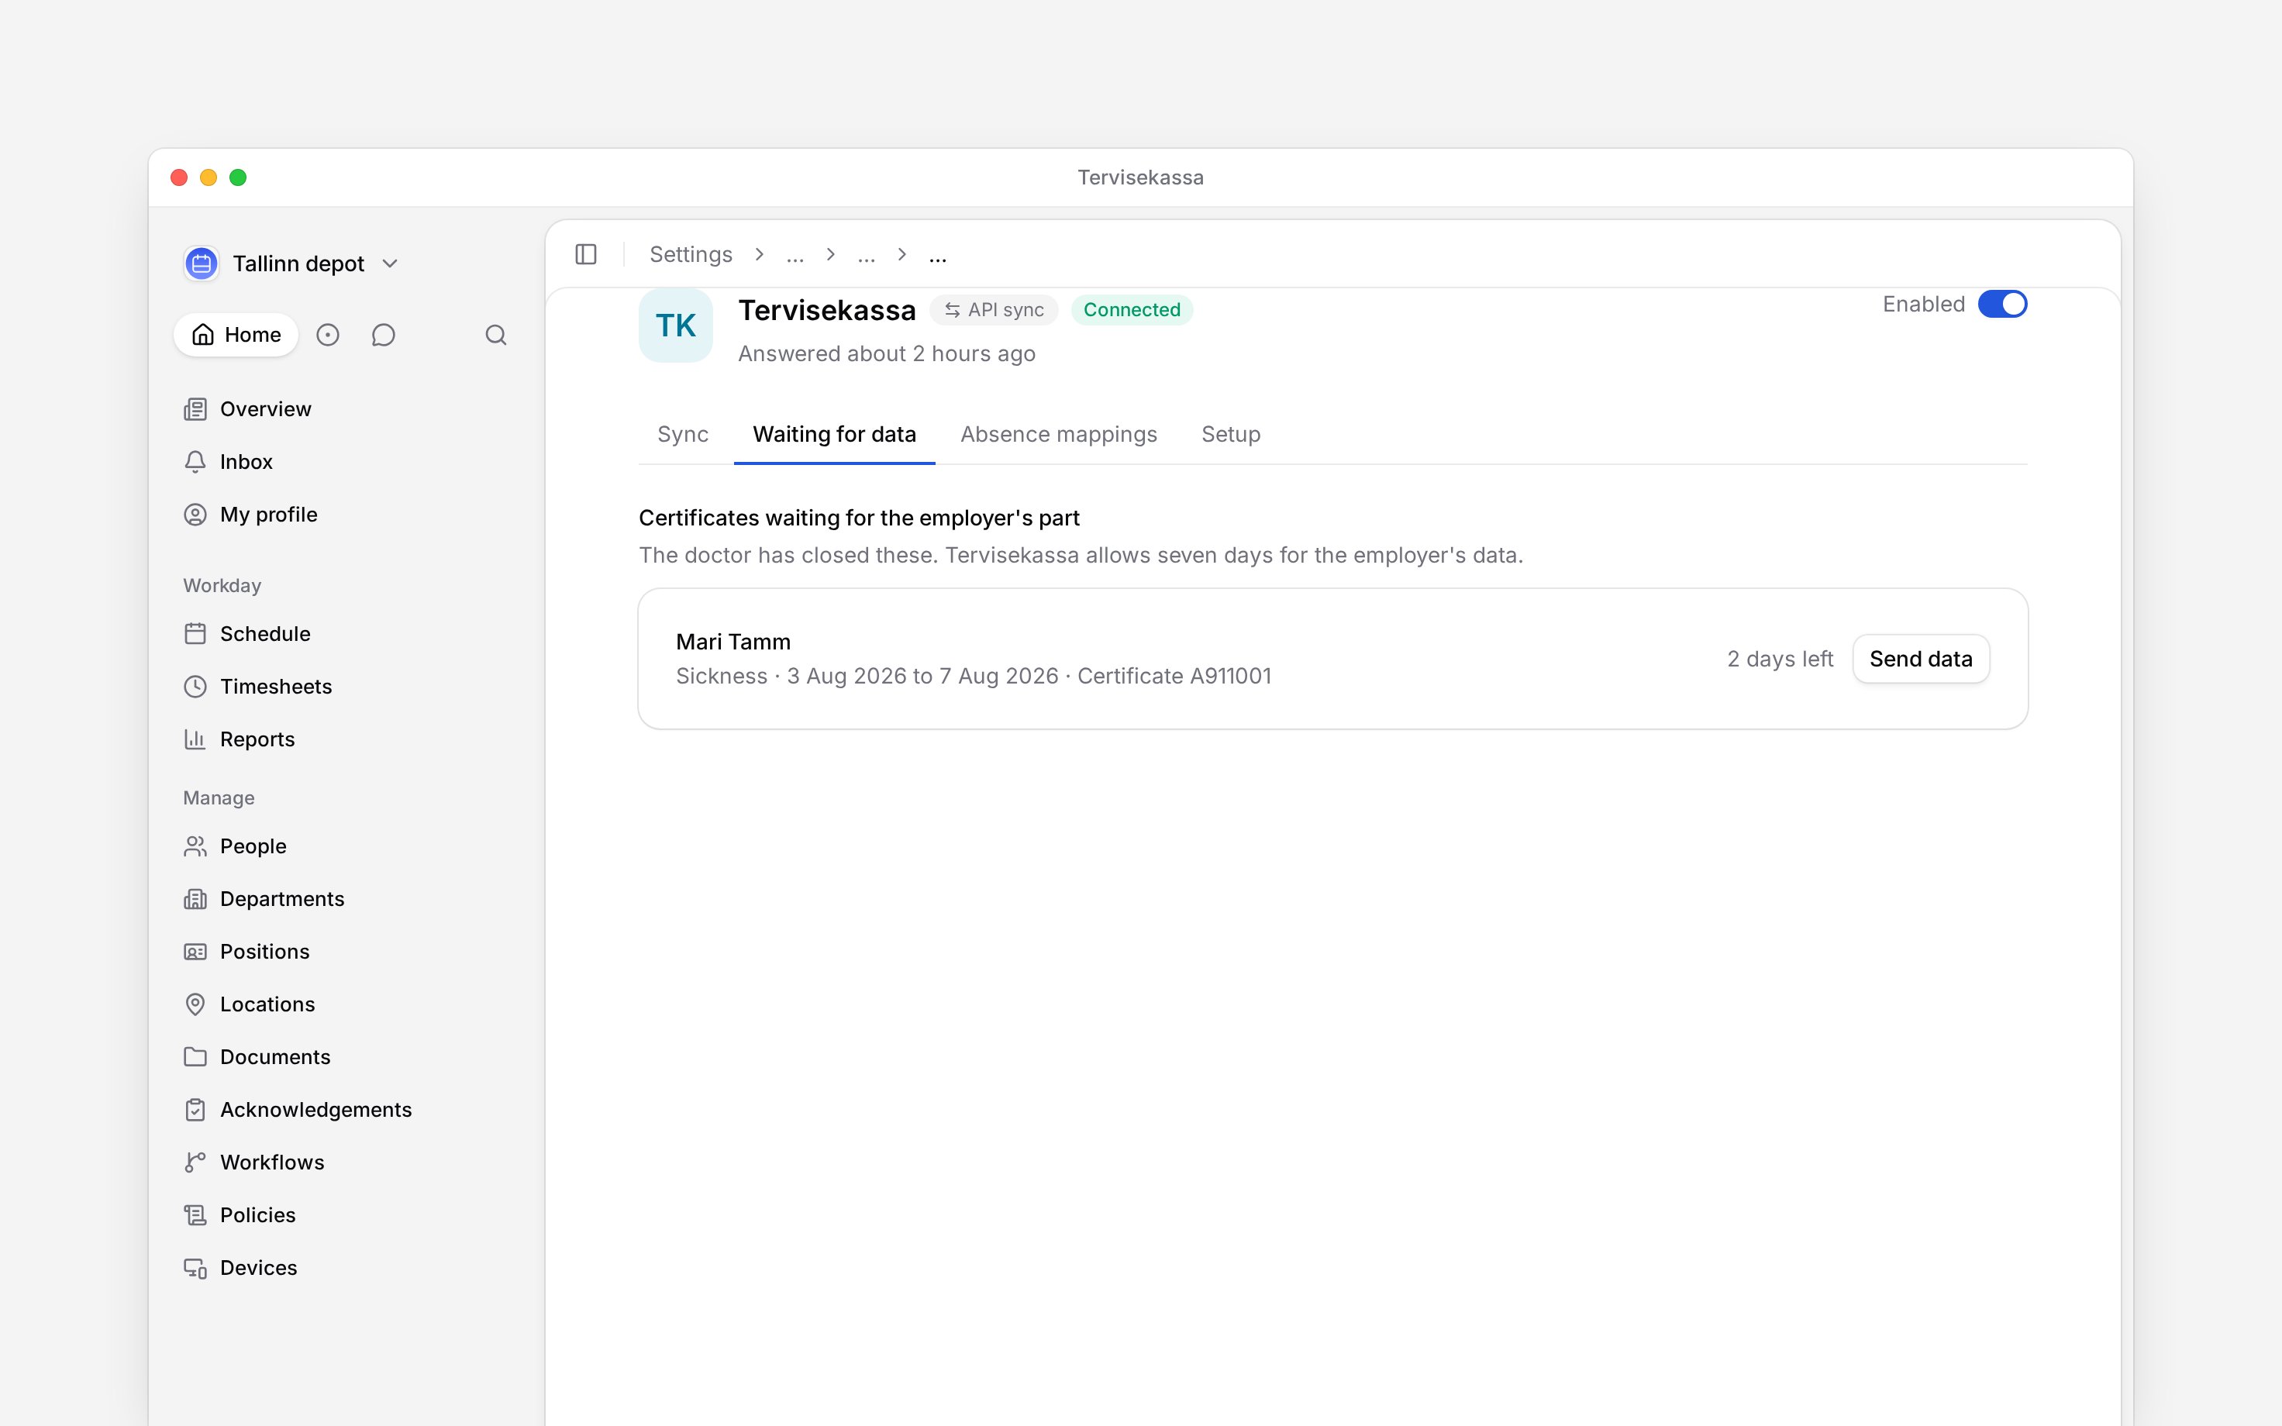Open the search magnifier icon
This screenshot has height=1426, width=2282.
pyautogui.click(x=496, y=335)
